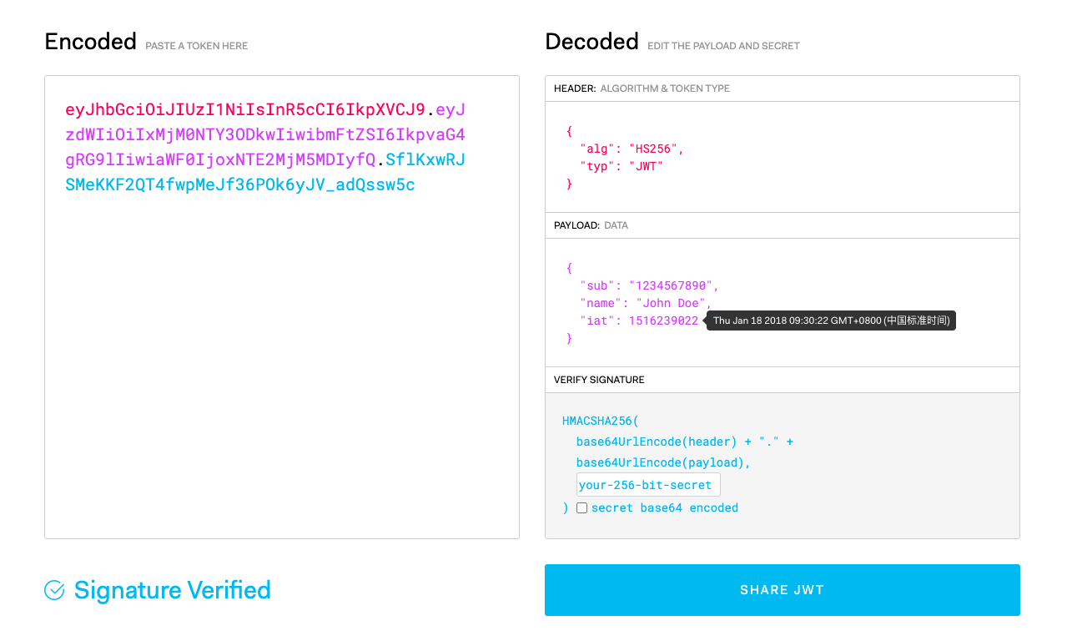The width and height of the screenshot is (1082, 641).
Task: Click the Decoded heading
Action: click(x=591, y=42)
